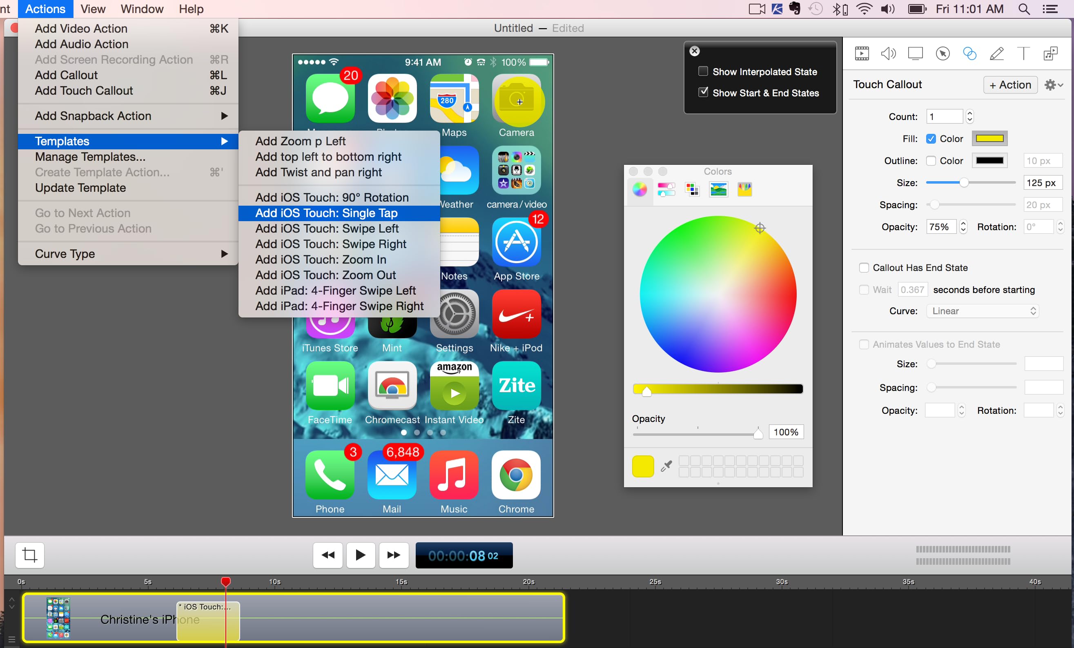Click the red playhead marker on timeline

click(225, 582)
